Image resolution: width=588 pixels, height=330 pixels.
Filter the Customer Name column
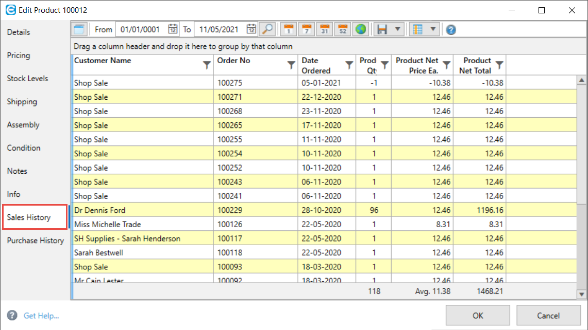coord(207,65)
